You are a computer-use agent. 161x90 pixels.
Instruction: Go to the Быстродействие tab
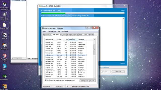click(72, 35)
